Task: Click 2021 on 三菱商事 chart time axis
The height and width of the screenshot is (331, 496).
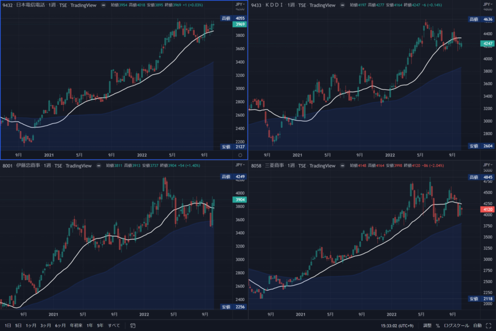Action: point(300,315)
